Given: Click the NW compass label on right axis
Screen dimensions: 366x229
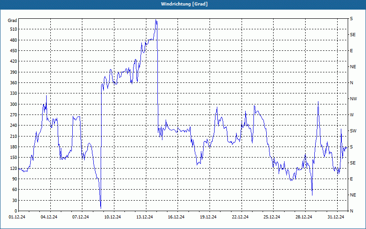Looking at the screenshot, I should click(353, 99).
